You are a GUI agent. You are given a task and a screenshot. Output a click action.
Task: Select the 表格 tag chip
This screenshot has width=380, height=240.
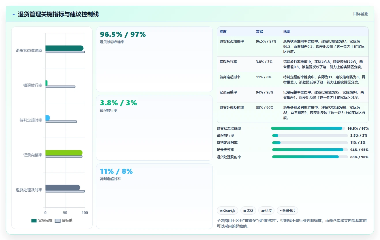click(x=248, y=211)
